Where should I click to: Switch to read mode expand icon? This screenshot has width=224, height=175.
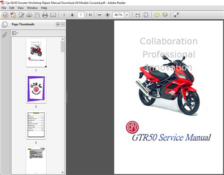[x=176, y=15]
